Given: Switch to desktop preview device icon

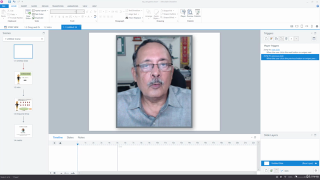Looking at the screenshot, I should (x=292, y=26).
